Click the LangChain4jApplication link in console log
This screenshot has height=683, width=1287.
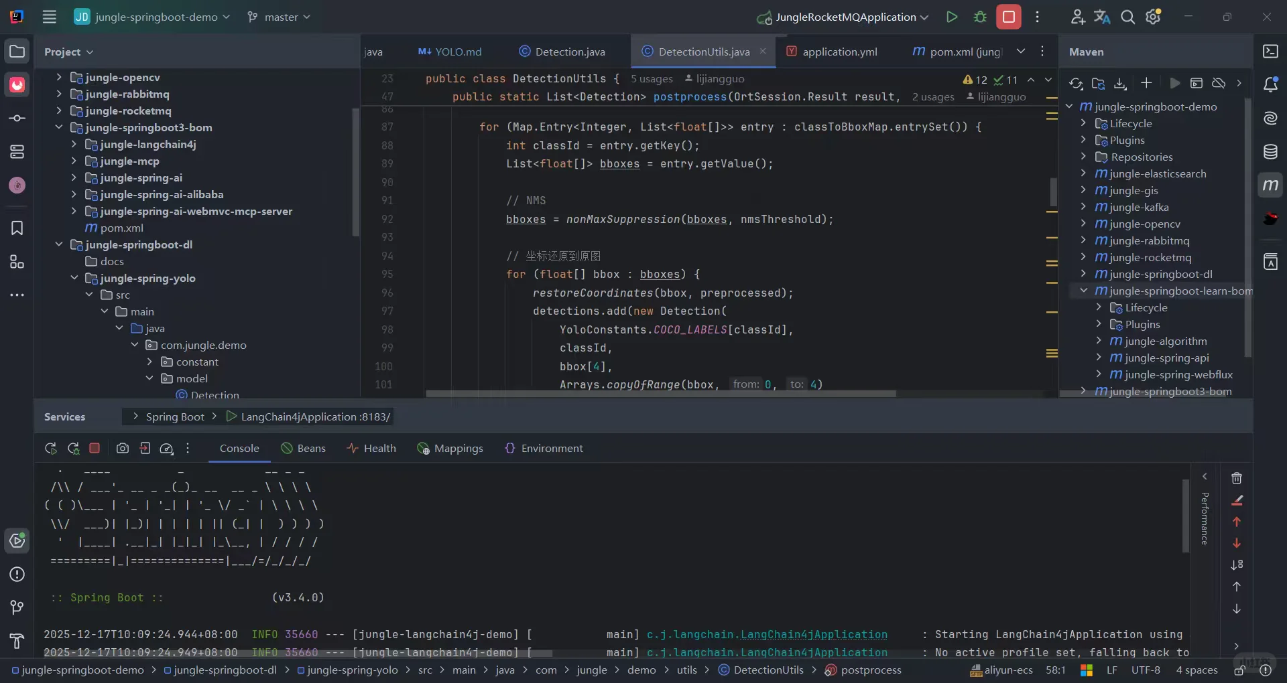[813, 635]
